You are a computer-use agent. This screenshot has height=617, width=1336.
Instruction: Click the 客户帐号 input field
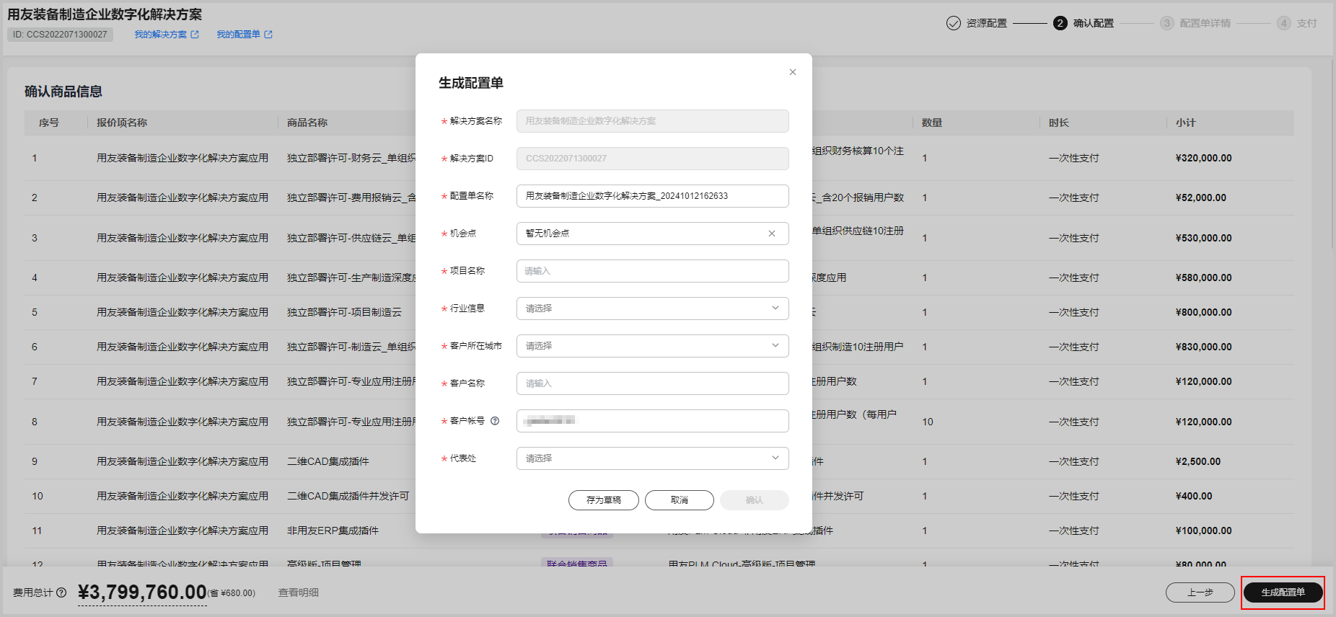(x=652, y=421)
